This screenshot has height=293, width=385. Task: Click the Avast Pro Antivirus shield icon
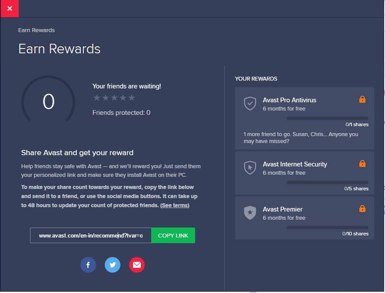[250, 104]
